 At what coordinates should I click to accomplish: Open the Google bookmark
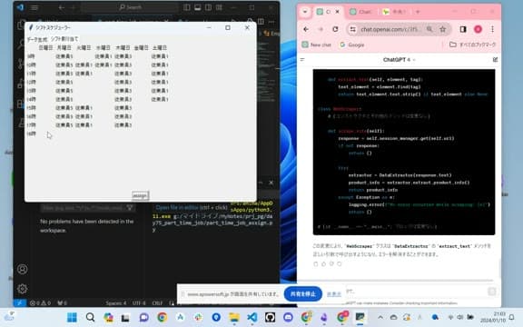[x=352, y=45]
